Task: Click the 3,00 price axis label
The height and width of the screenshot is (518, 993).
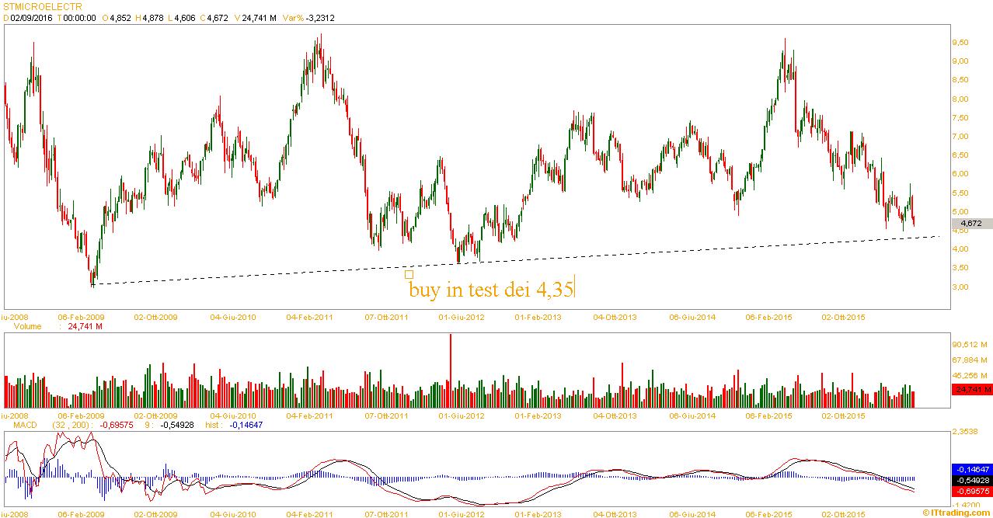Action: [960, 287]
